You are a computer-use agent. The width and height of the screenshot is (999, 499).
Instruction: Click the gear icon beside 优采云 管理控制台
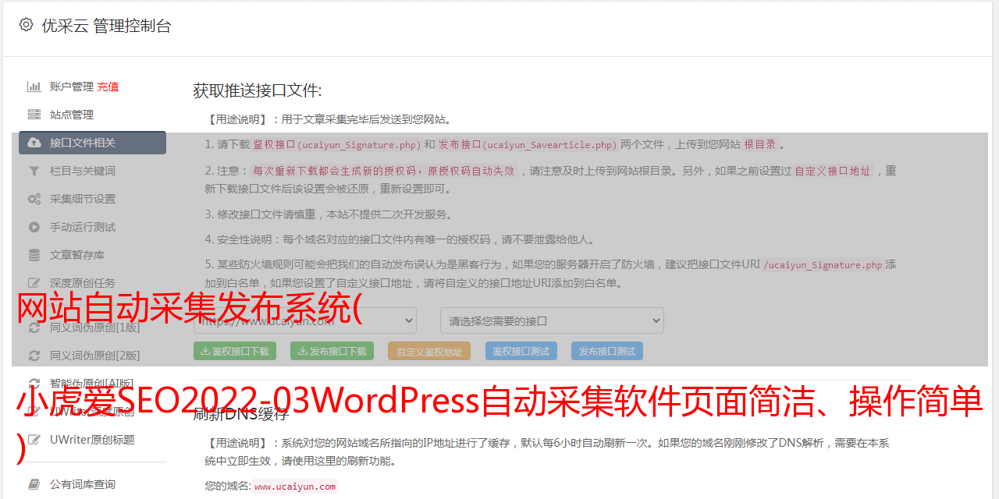pos(26,25)
